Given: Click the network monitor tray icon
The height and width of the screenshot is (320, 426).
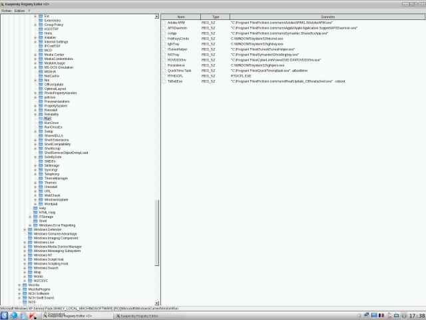Looking at the screenshot, I should (367, 315).
